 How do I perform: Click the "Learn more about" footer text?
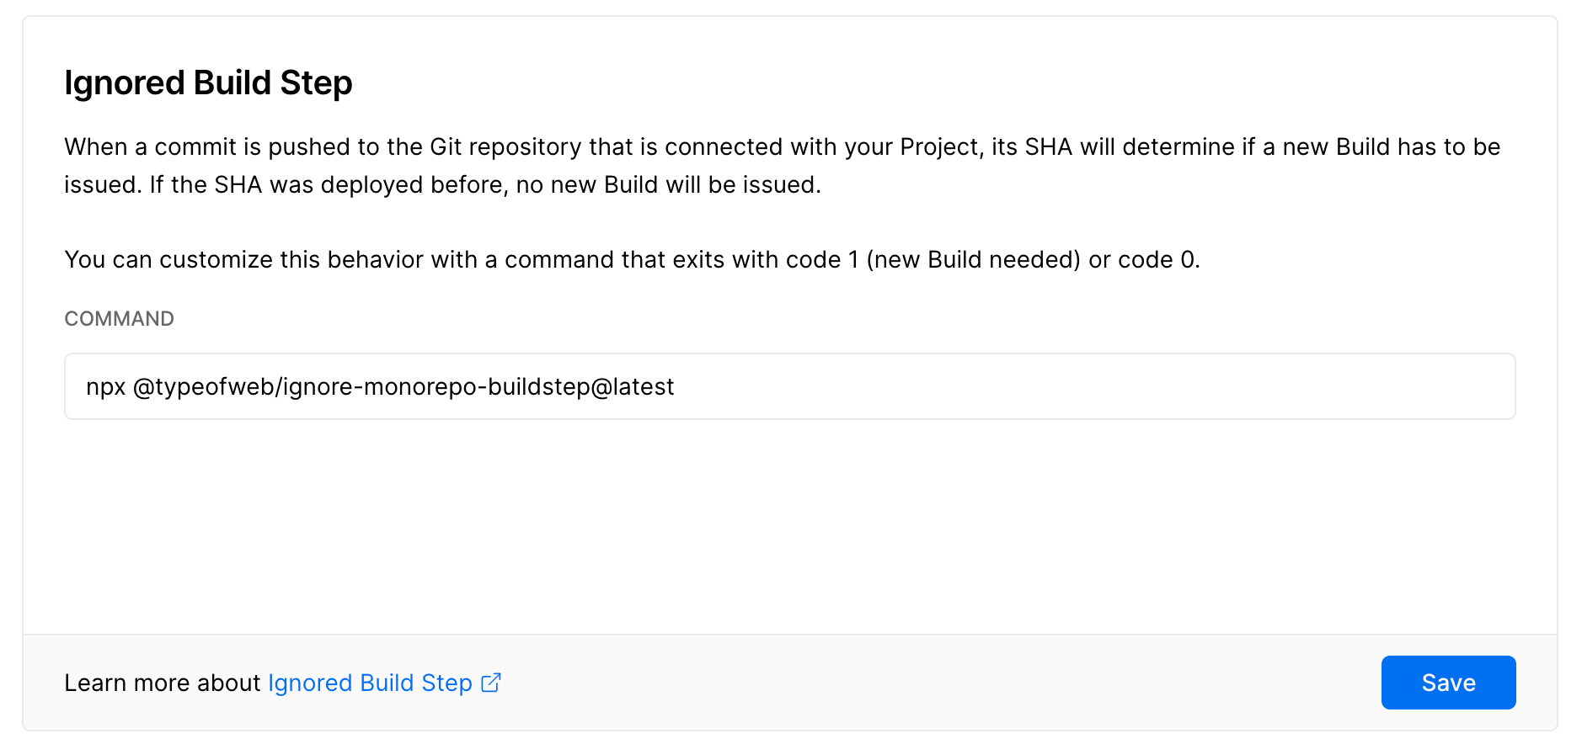coord(163,683)
